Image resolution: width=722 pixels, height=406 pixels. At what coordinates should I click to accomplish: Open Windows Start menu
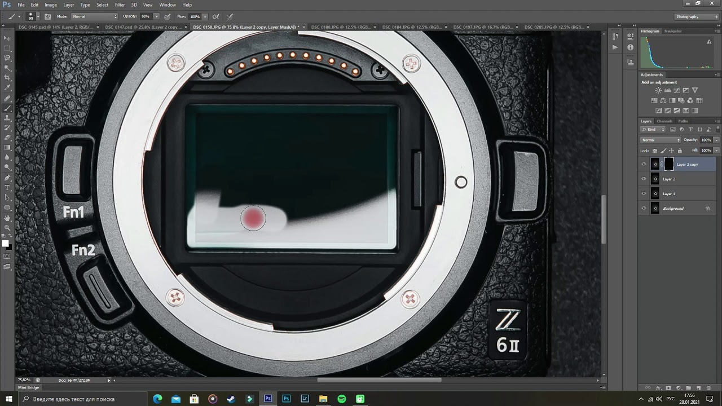tap(8, 399)
